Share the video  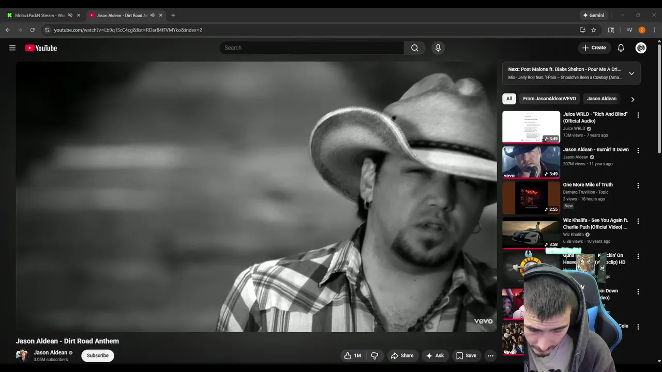(402, 355)
